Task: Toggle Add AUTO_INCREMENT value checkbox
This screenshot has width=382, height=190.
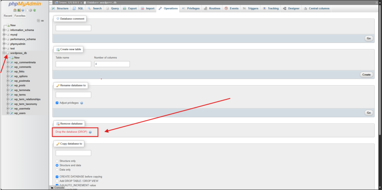Action: coord(57,186)
